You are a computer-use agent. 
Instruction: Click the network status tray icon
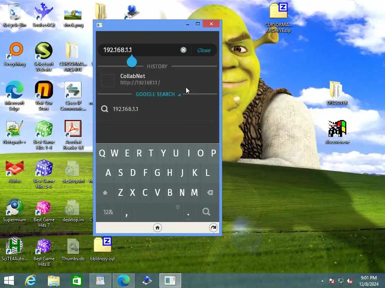pyautogui.click(x=341, y=281)
